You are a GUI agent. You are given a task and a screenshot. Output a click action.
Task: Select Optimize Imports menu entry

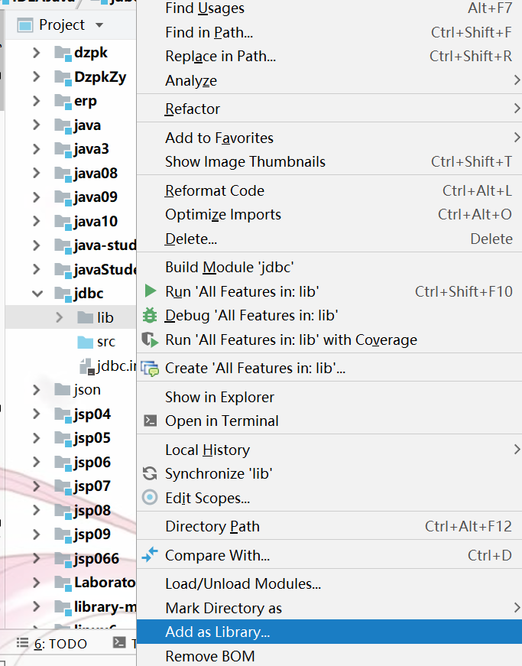click(x=329, y=215)
